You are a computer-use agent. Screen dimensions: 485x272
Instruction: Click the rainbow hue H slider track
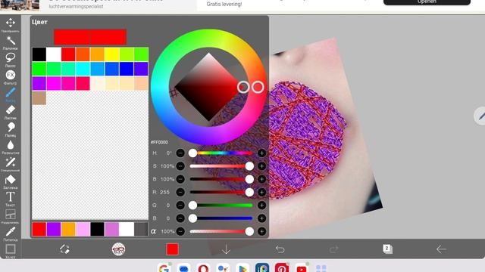point(221,153)
